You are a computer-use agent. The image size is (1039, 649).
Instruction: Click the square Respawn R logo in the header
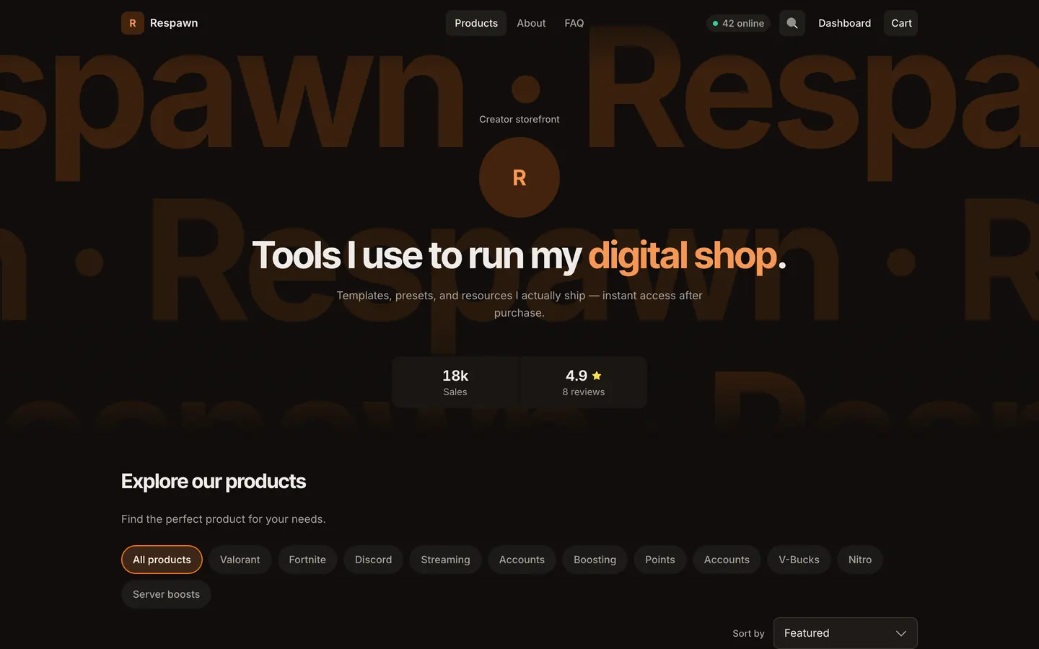pos(133,23)
